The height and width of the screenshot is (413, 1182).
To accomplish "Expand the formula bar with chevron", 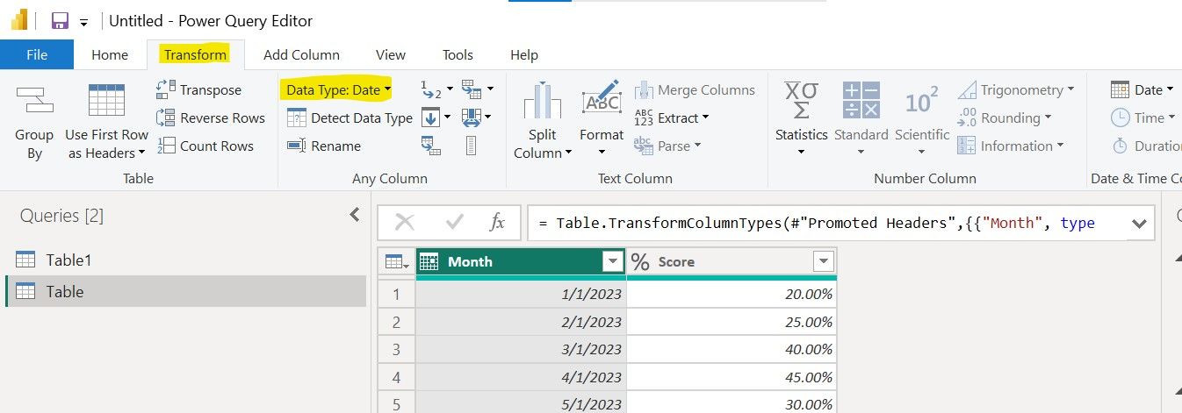I will [1139, 224].
